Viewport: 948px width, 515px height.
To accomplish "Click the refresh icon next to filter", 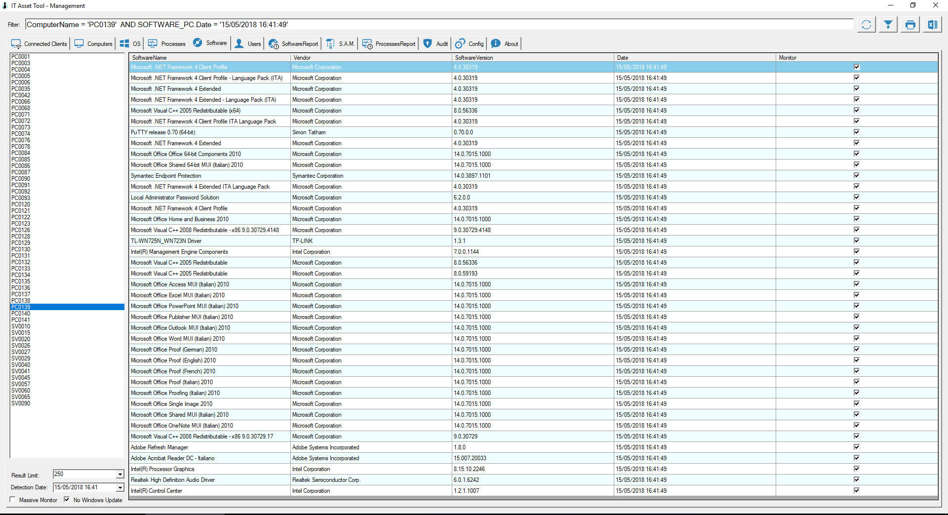I will [x=866, y=25].
